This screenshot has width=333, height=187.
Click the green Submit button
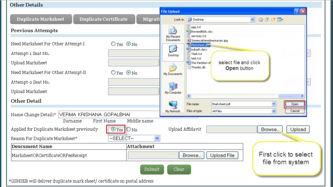tap(152, 169)
